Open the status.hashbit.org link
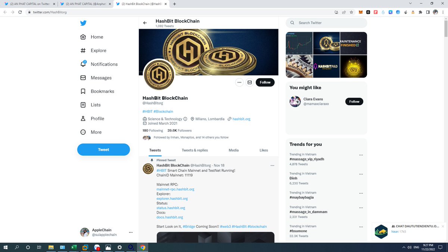 tap(171, 208)
